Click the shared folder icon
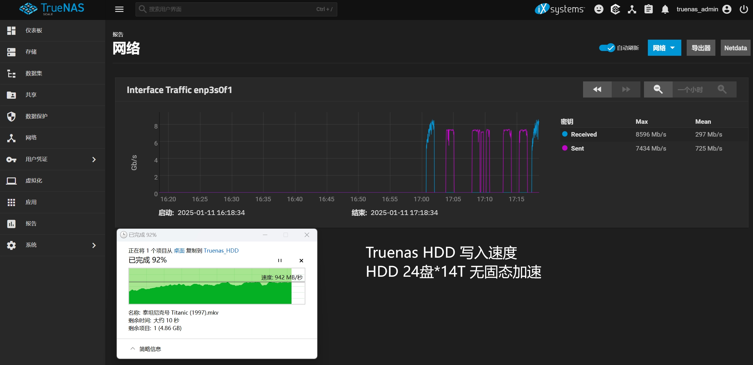Viewport: 753px width, 365px height. point(11,95)
